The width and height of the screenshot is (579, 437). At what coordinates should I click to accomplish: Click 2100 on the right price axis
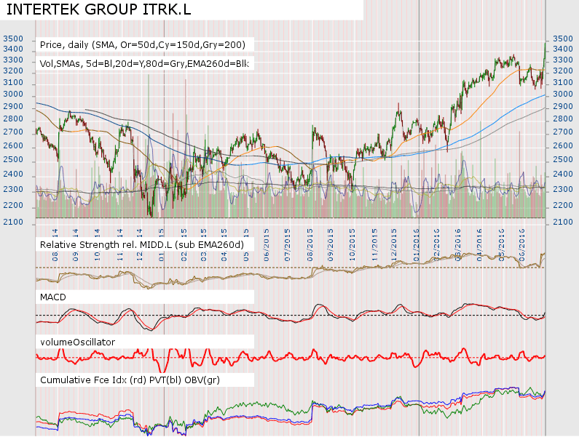pos(563,222)
